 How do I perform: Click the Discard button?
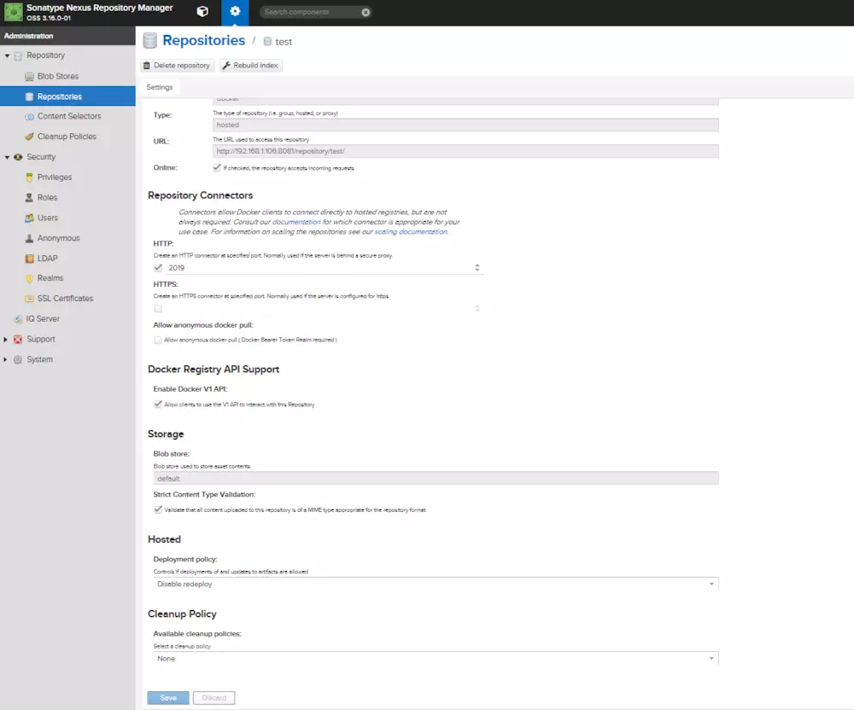214,698
